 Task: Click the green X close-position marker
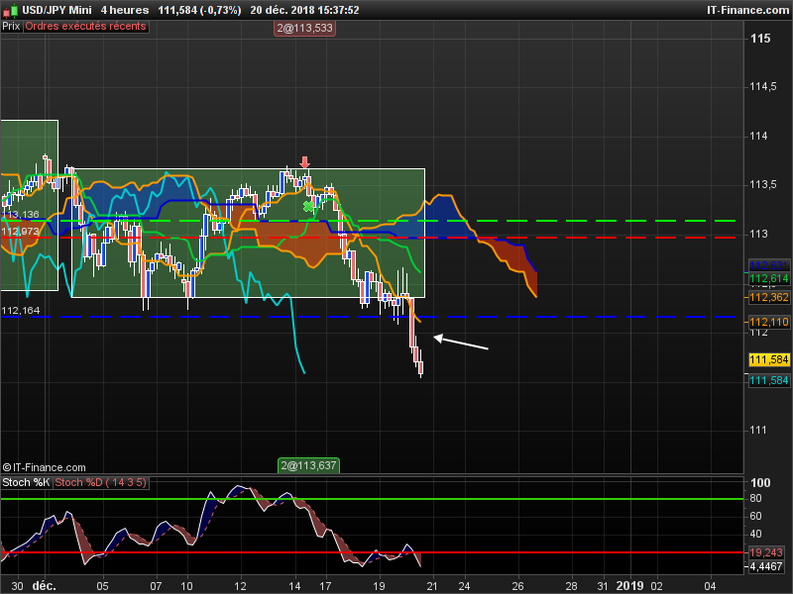coord(308,206)
